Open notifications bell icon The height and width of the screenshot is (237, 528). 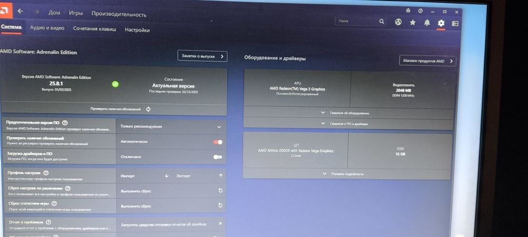(427, 23)
